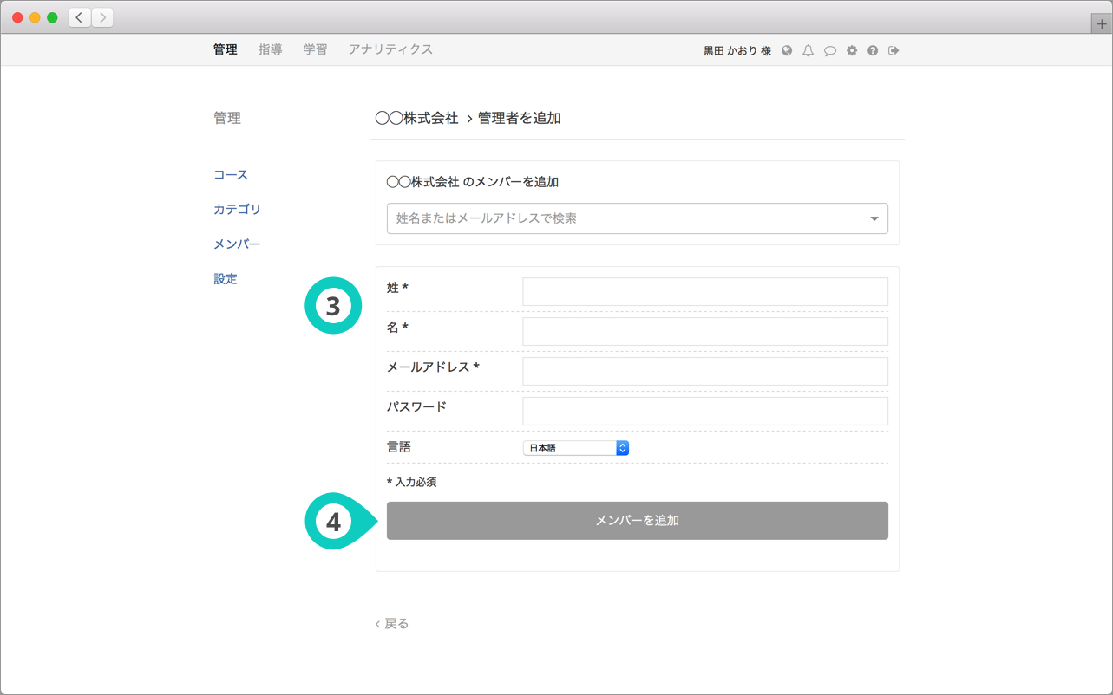This screenshot has width=1113, height=695.
Task: Open メンバー in the sidebar
Action: pyautogui.click(x=237, y=244)
